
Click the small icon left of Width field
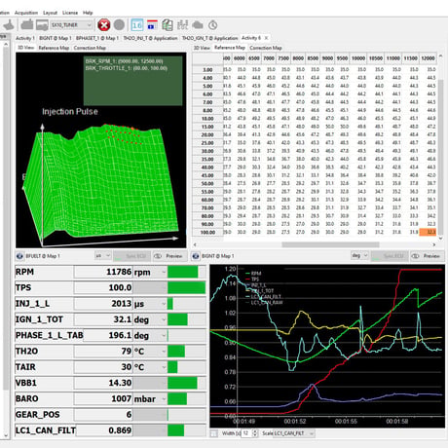coord(214,433)
